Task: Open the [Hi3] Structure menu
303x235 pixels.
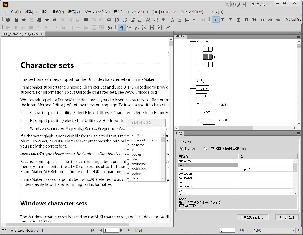Action: 164,12
